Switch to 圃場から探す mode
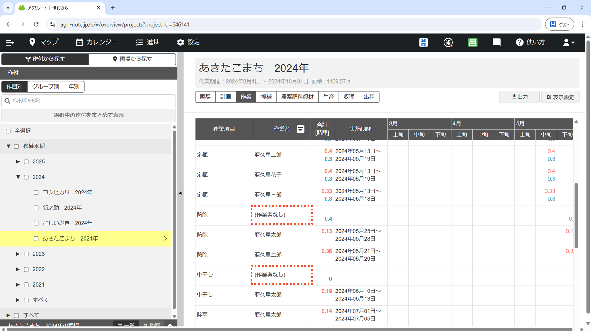Screen dimensions: 591x332 coord(132,59)
